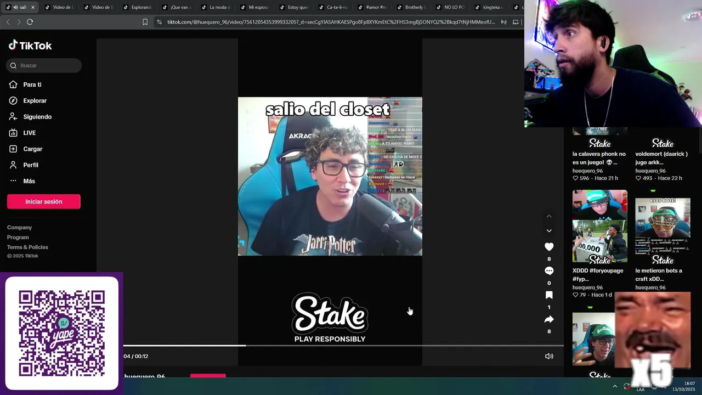This screenshot has width=702, height=395.
Task: Go to next video with down chevron
Action: [x=549, y=231]
